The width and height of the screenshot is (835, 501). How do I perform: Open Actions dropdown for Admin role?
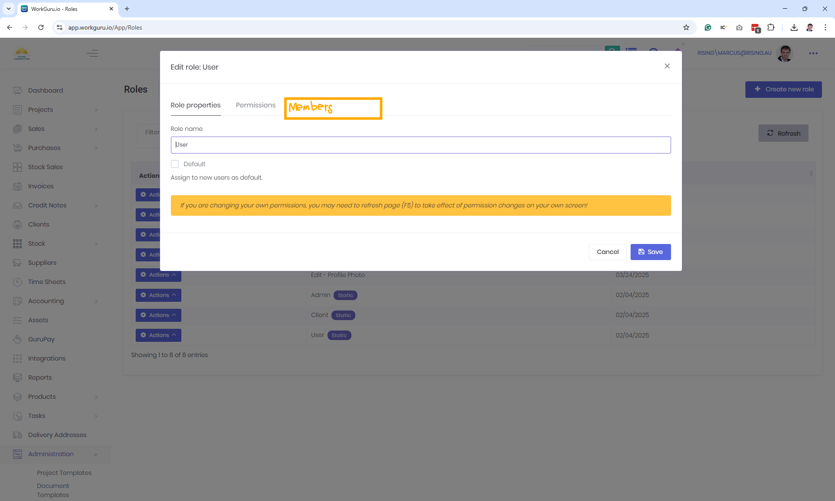[x=158, y=295]
